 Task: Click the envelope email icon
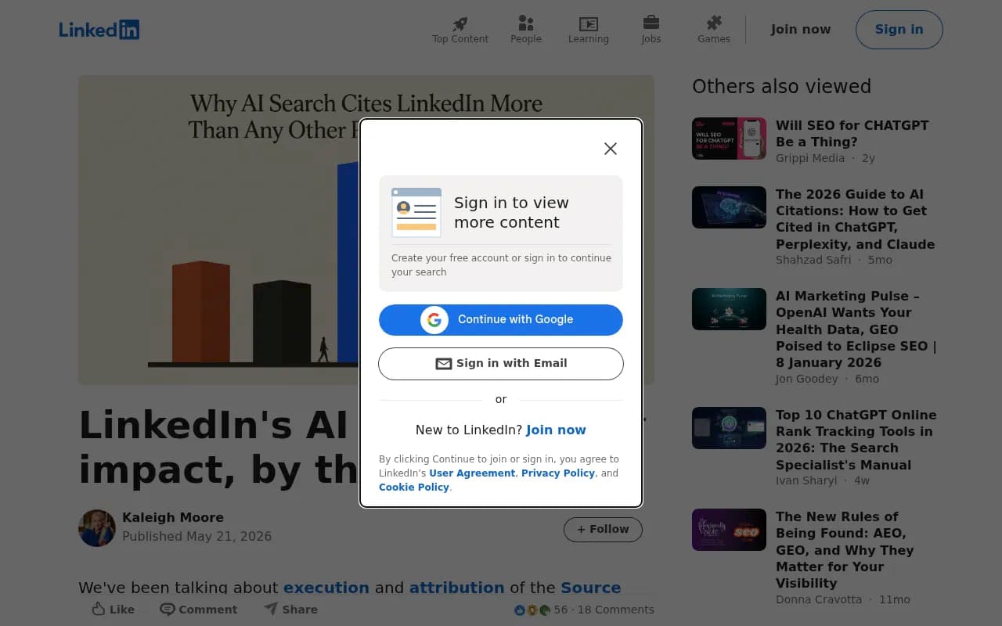tap(444, 364)
